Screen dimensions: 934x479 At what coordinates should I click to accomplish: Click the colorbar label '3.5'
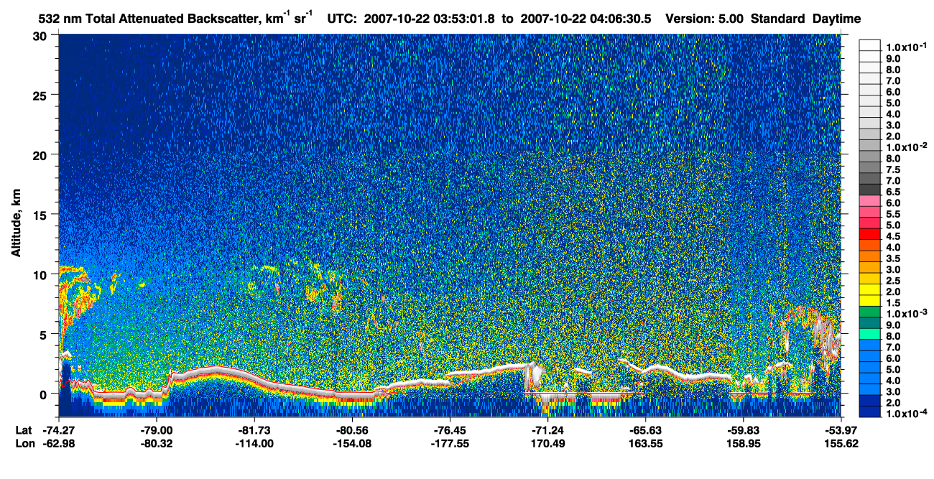pyautogui.click(x=894, y=259)
